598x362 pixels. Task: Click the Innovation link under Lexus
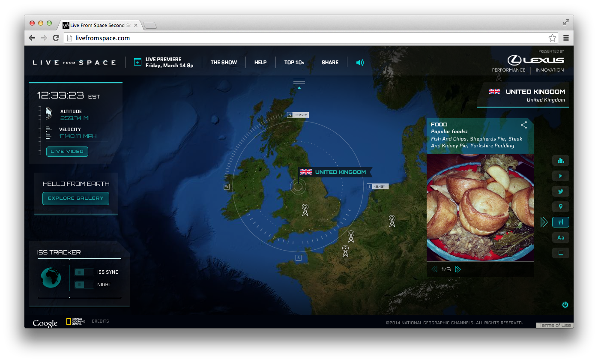point(550,70)
